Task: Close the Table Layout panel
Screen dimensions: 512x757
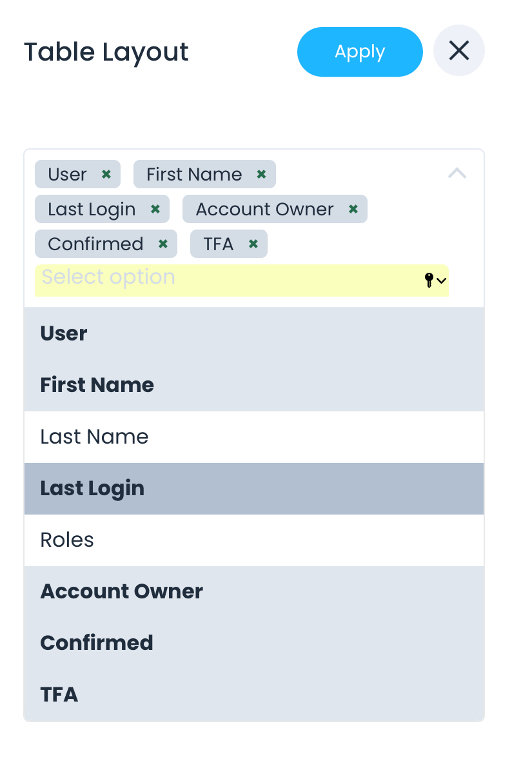Action: pyautogui.click(x=458, y=51)
